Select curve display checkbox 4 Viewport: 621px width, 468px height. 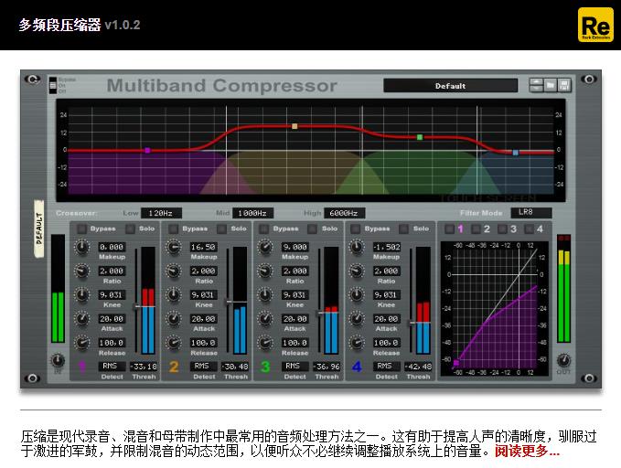click(529, 229)
